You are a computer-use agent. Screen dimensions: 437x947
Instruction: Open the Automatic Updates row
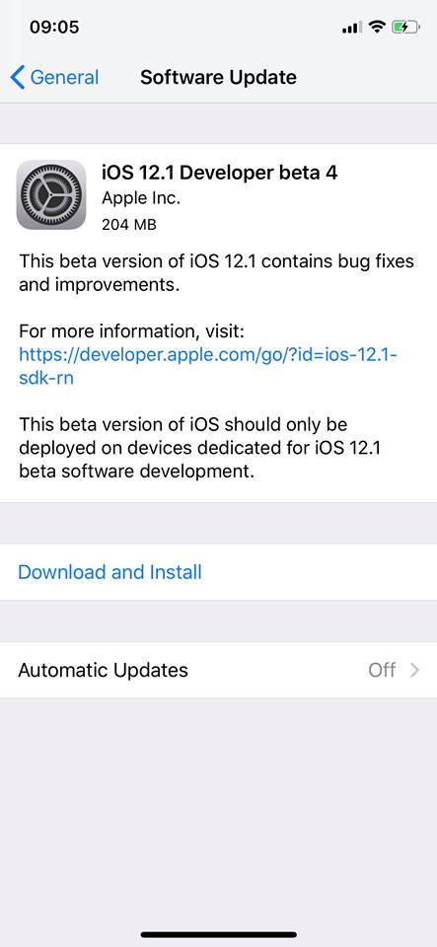click(x=219, y=671)
